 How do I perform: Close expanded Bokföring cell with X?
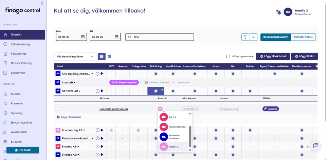(x=162, y=89)
